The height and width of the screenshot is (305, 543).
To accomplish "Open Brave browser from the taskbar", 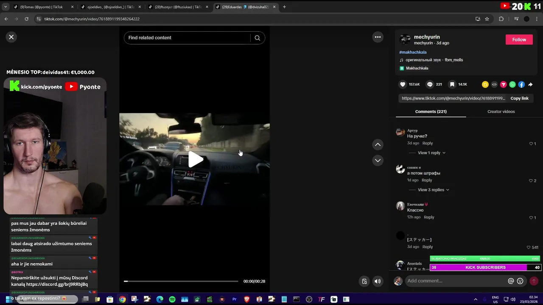I will tap(247, 299).
